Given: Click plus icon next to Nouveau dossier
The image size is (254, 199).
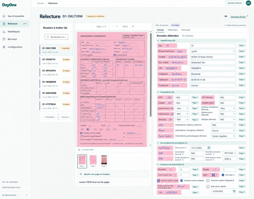Looking at the screenshot, I should [x=247, y=16].
